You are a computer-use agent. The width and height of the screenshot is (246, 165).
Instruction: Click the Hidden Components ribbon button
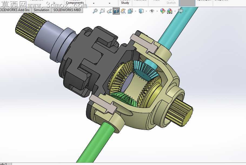[x=75, y=2]
